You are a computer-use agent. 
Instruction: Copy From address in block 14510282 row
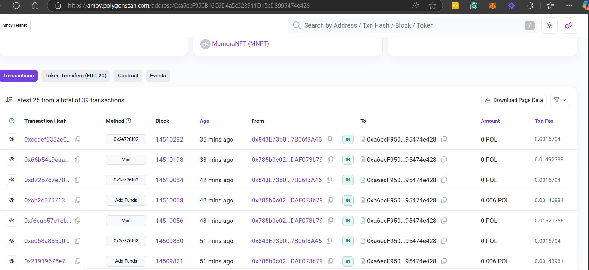pyautogui.click(x=329, y=139)
